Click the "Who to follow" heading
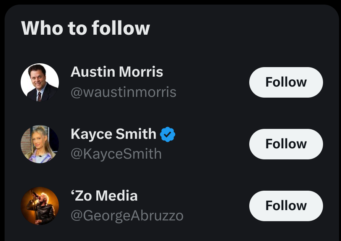 tap(86, 28)
